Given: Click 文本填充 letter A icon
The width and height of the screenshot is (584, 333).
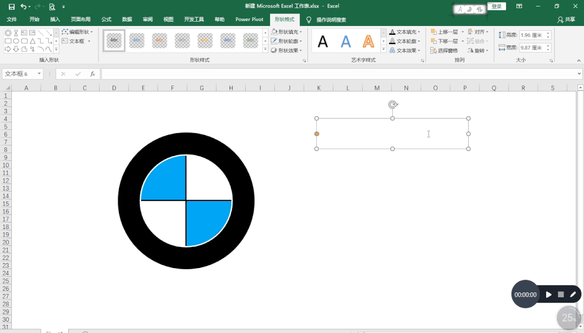Looking at the screenshot, I should click(x=392, y=31).
